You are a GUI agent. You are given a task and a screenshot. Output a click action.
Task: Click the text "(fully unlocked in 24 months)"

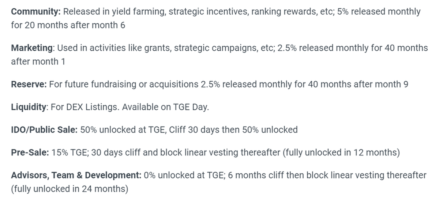tap(69, 189)
